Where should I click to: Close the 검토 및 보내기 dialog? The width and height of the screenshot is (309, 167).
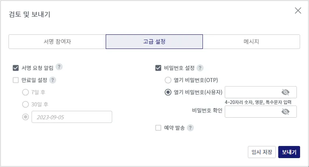click(298, 11)
